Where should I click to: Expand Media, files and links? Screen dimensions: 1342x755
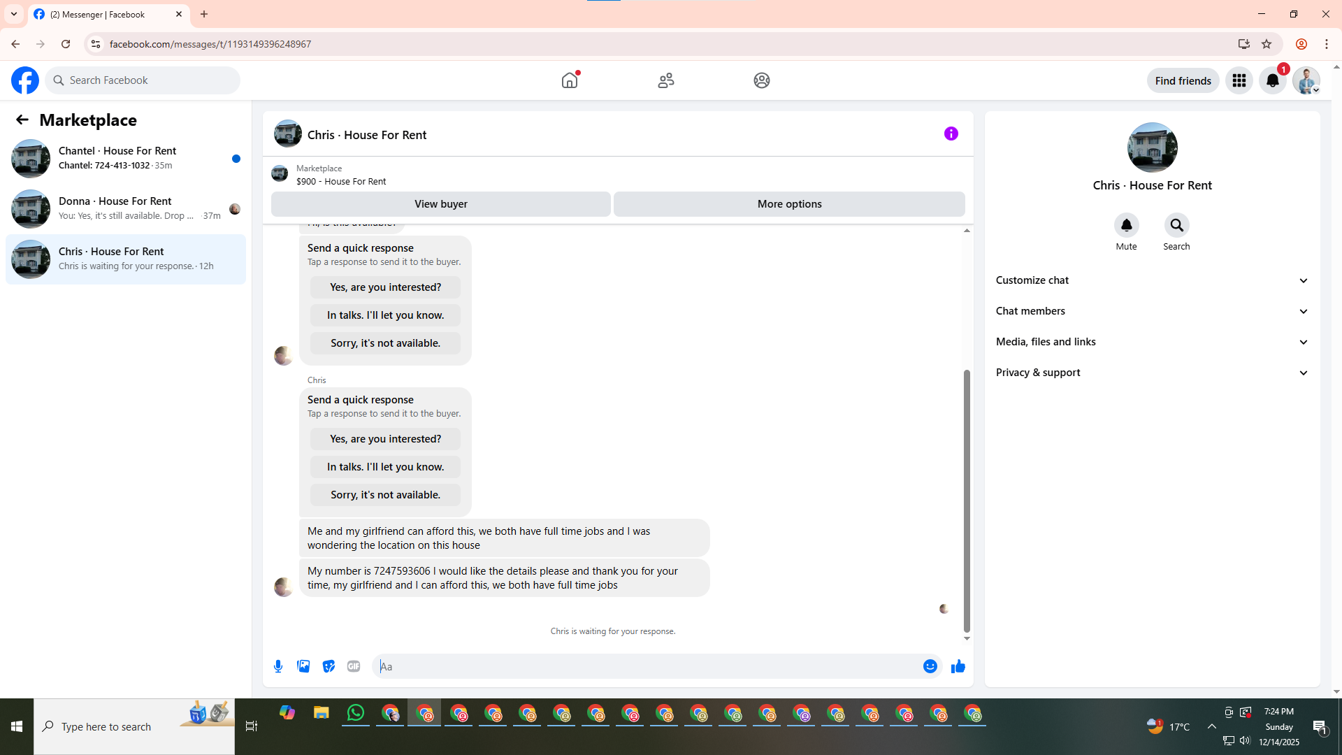pyautogui.click(x=1152, y=342)
